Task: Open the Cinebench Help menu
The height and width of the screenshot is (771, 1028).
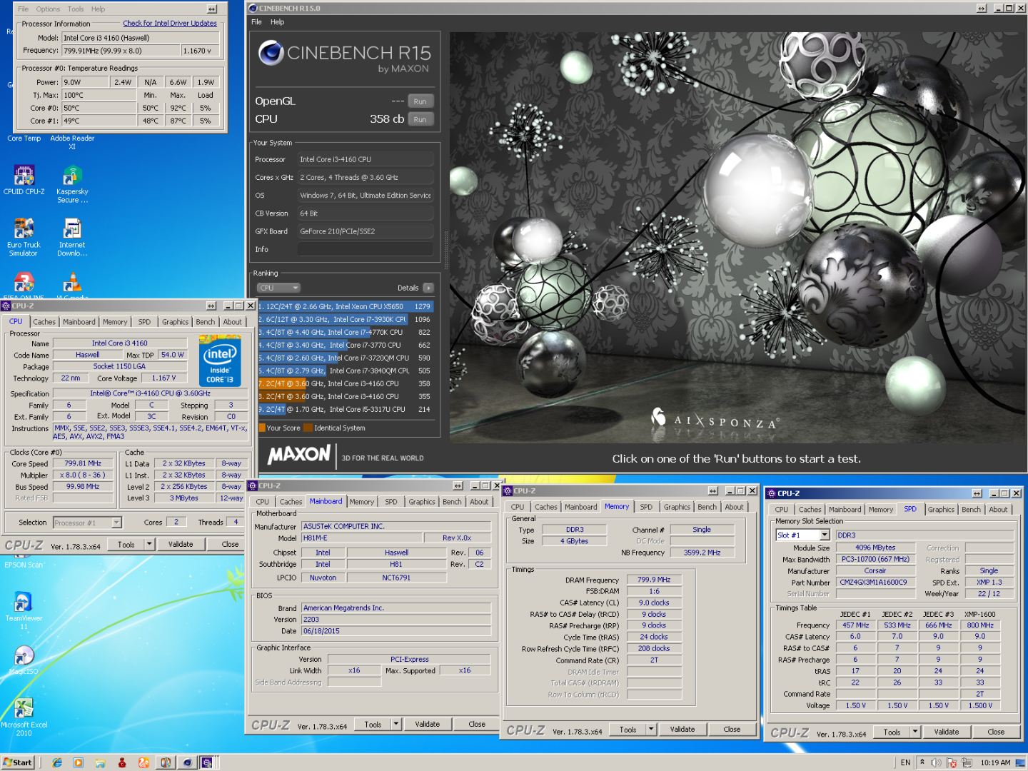Action: 277,22
